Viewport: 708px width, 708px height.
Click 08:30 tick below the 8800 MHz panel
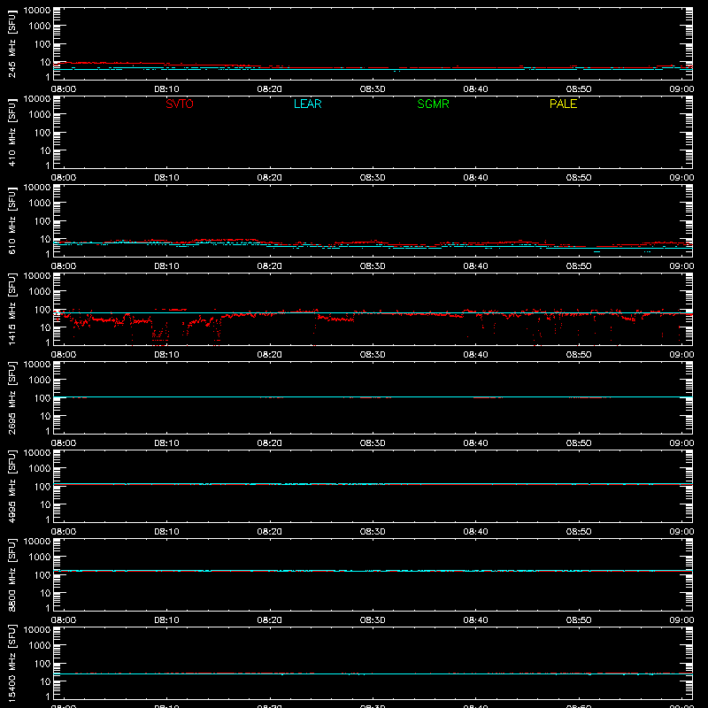[x=373, y=620]
